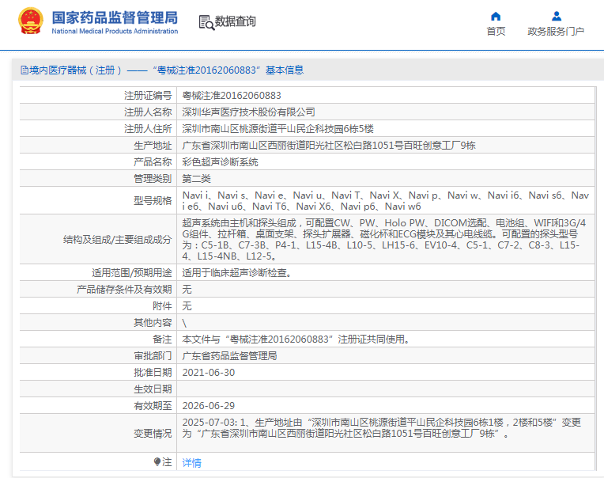
Task: Go to 首页 via its text label
Action: coord(496,32)
